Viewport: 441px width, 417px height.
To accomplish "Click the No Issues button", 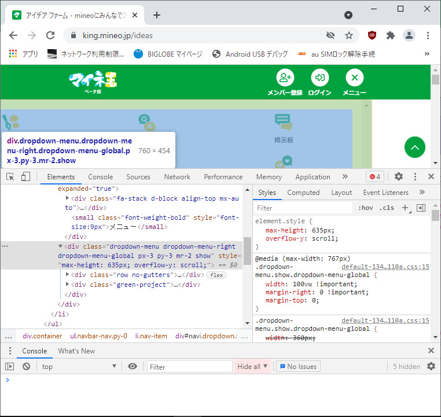I will [x=297, y=366].
